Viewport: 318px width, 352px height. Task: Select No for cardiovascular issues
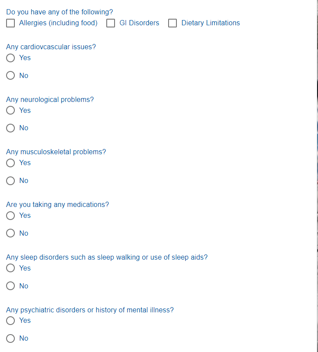[10, 76]
